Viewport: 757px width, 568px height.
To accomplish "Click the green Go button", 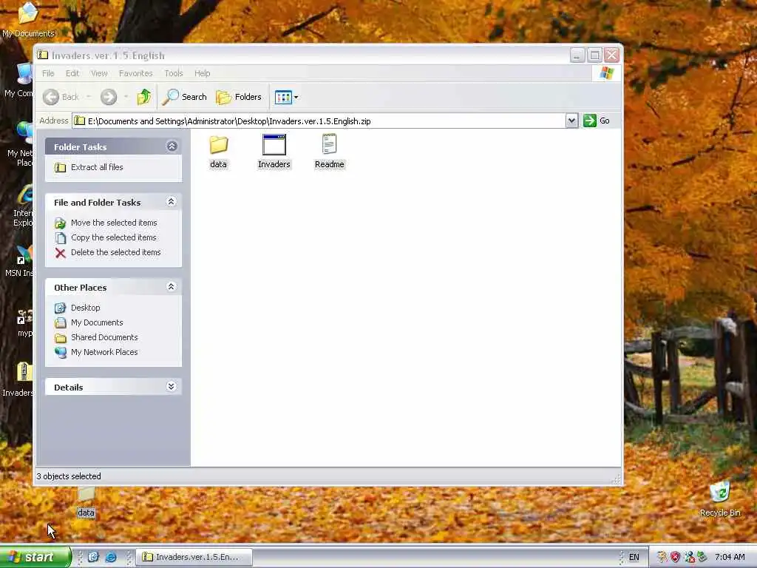I will click(597, 121).
